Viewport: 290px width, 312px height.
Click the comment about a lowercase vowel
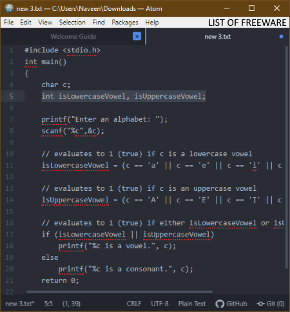pos(147,154)
